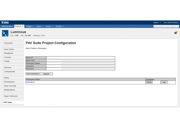This screenshot has width=180, height=128.
Task: Open the Admin user menu
Action: (157, 23)
